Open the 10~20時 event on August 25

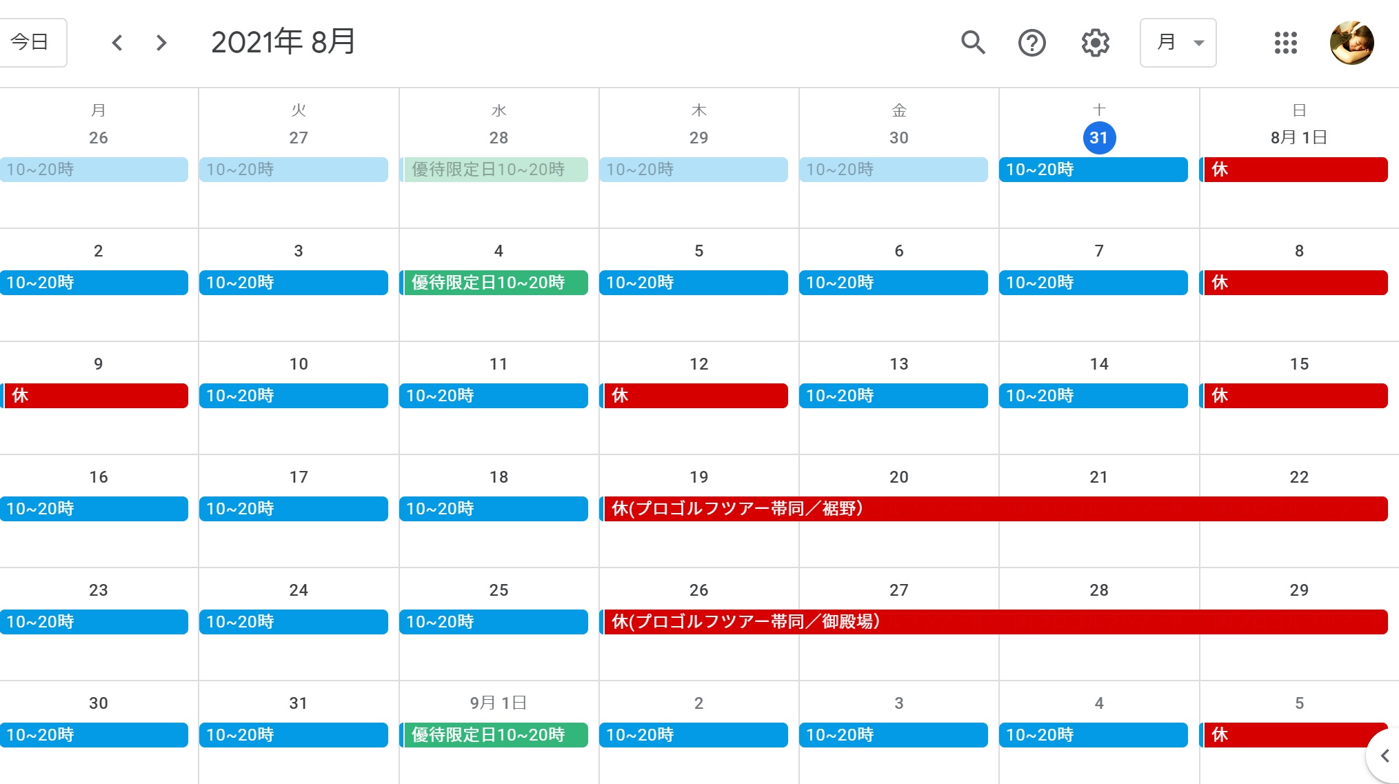tap(494, 622)
